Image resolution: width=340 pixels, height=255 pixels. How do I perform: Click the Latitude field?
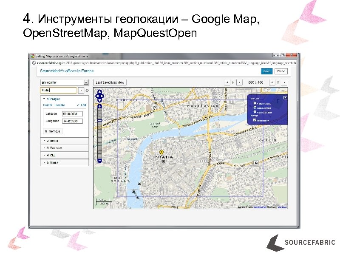pyautogui.click(x=72, y=114)
